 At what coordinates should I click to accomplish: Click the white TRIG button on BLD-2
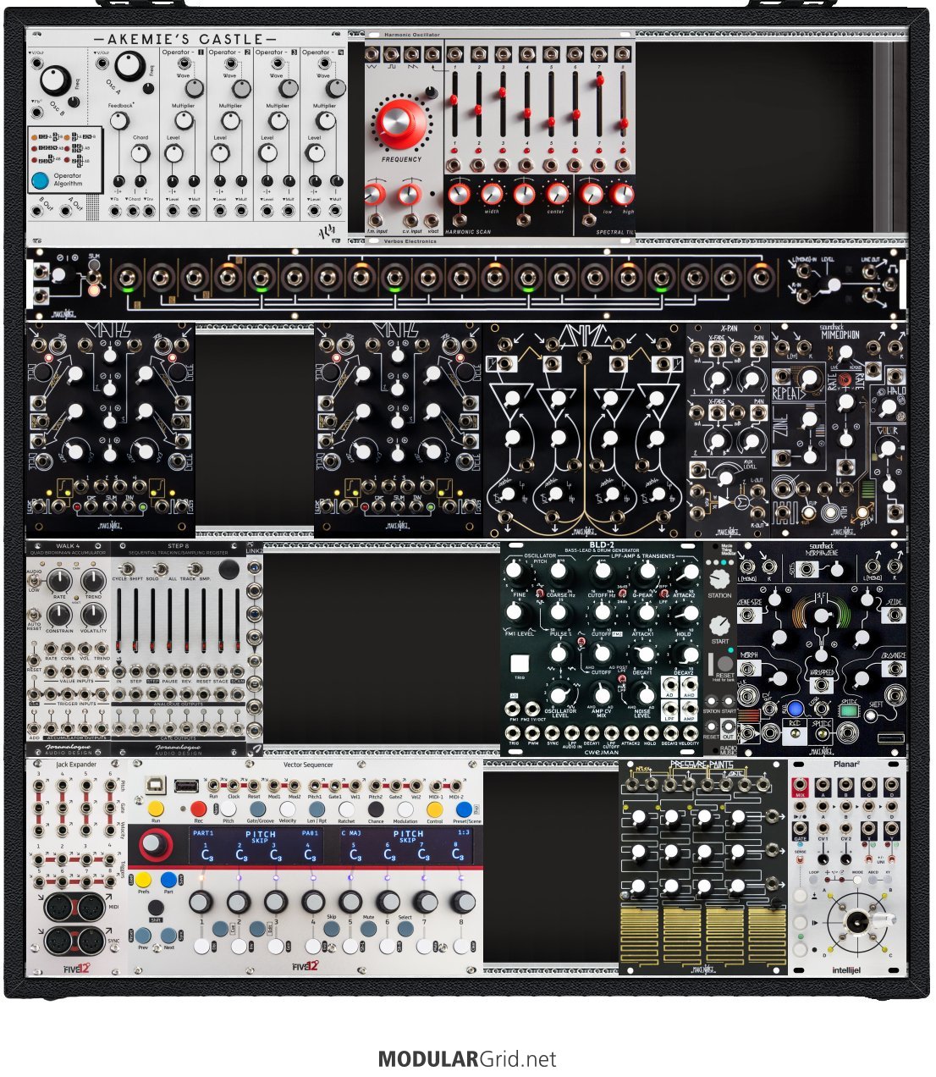(x=520, y=665)
